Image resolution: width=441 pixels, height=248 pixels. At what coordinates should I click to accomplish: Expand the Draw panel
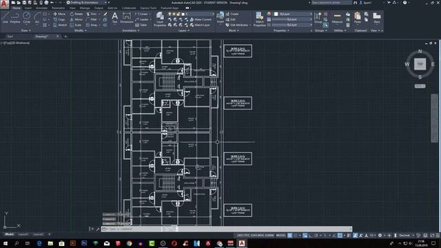point(26,30)
